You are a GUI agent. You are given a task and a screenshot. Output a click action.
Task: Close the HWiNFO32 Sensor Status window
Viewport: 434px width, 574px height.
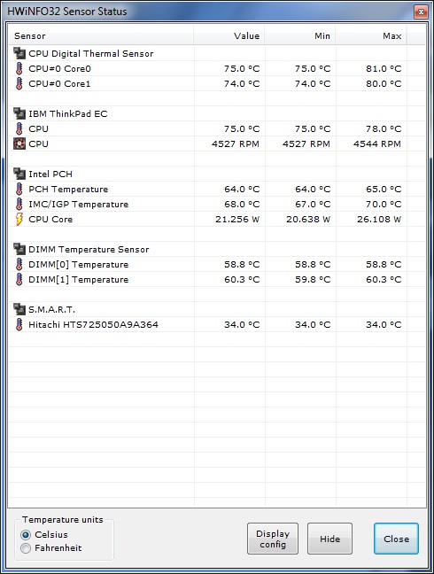point(422,12)
